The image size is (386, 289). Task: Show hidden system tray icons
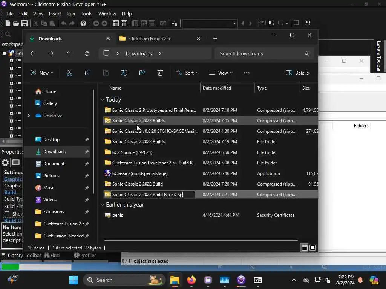click(294, 280)
